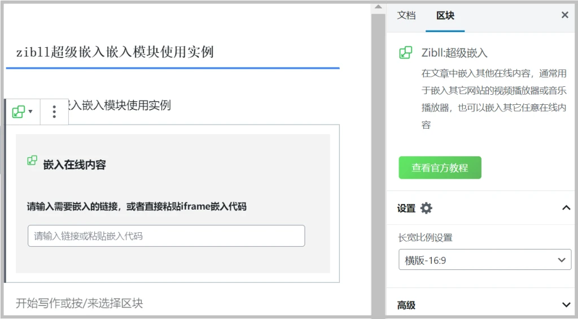Image resolution: width=578 pixels, height=319 pixels.
Task: Click the 请输入链接或粘贴嵌入代码 input field
Action: pos(167,236)
